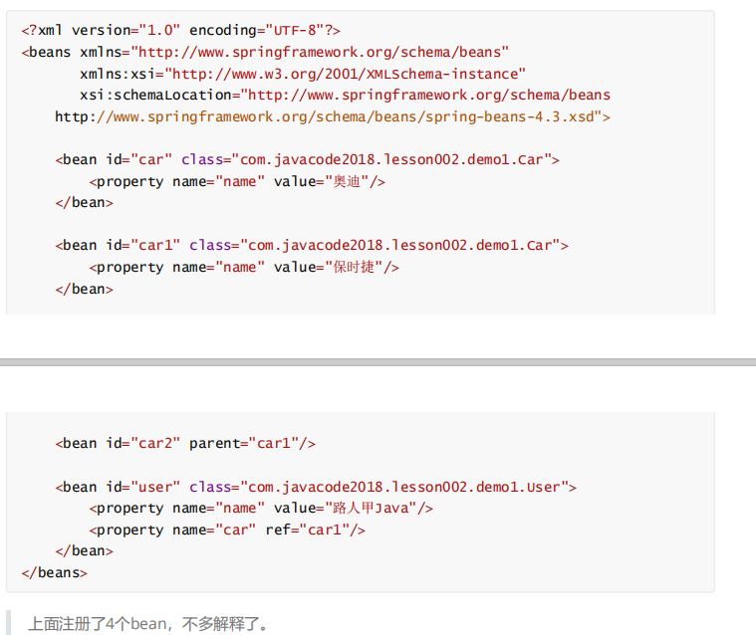The height and width of the screenshot is (635, 756).
Task: Click the bean id="car1" opening tag
Action: point(118,245)
